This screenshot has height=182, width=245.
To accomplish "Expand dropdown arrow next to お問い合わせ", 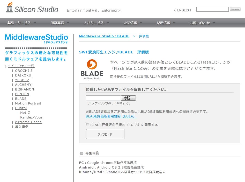I will click(x=214, y=23).
